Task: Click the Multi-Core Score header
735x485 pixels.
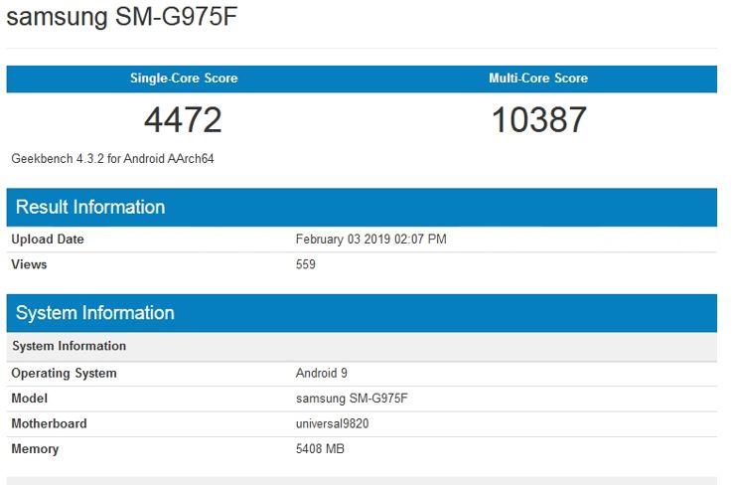Action: [x=538, y=78]
